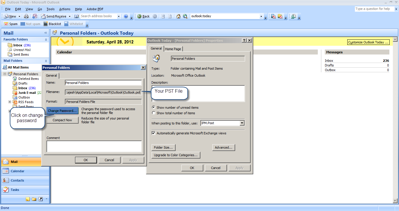Open the File menu
Image resolution: width=399 pixels, height=211 pixels.
coord(8,9)
